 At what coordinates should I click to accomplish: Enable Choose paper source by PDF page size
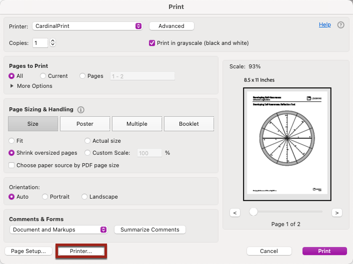tap(11, 165)
